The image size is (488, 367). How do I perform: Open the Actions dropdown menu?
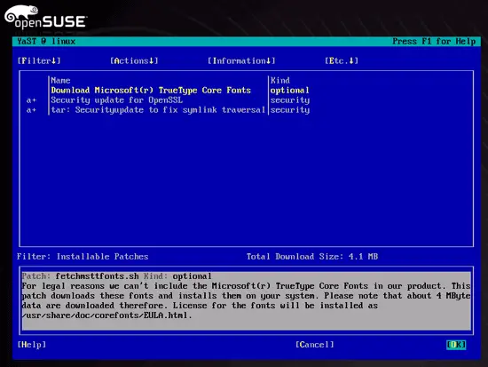coord(134,60)
